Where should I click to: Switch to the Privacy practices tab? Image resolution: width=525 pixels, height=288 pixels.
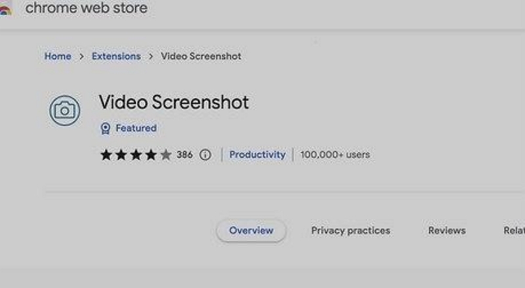(350, 230)
